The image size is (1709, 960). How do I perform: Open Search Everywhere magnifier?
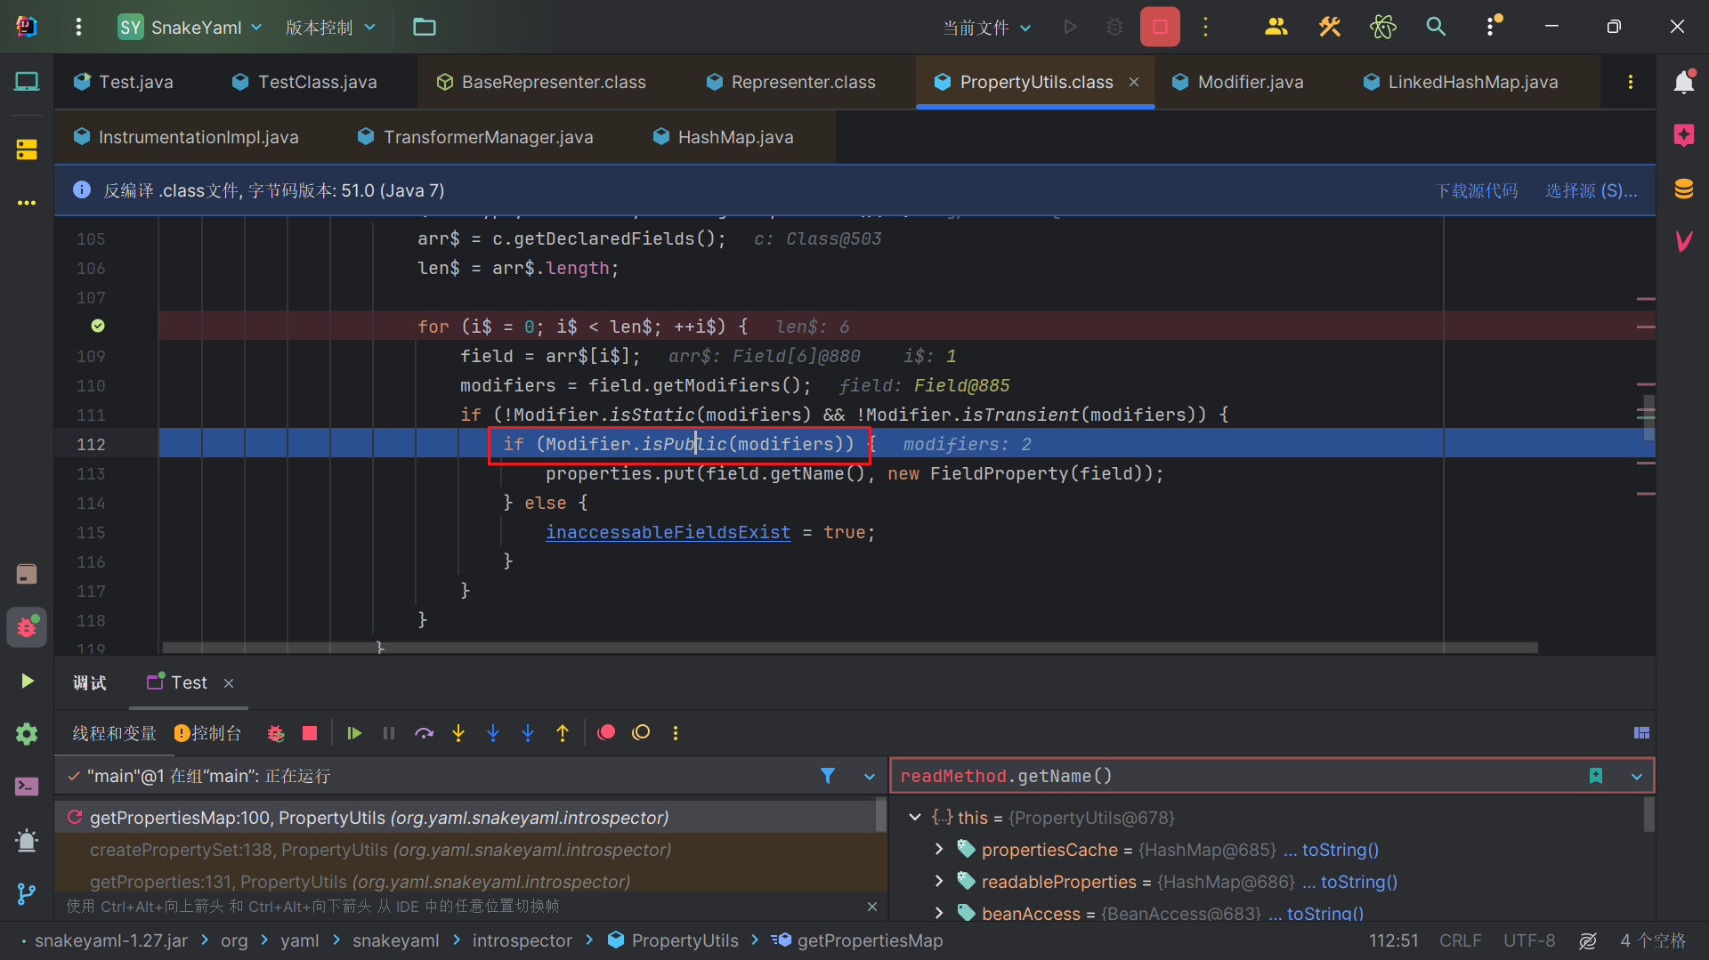tap(1436, 27)
